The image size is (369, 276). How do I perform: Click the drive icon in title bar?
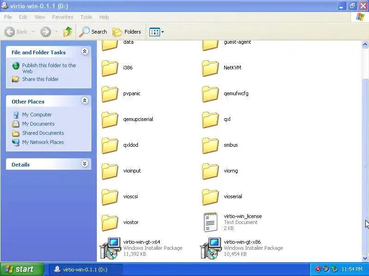[5, 6]
